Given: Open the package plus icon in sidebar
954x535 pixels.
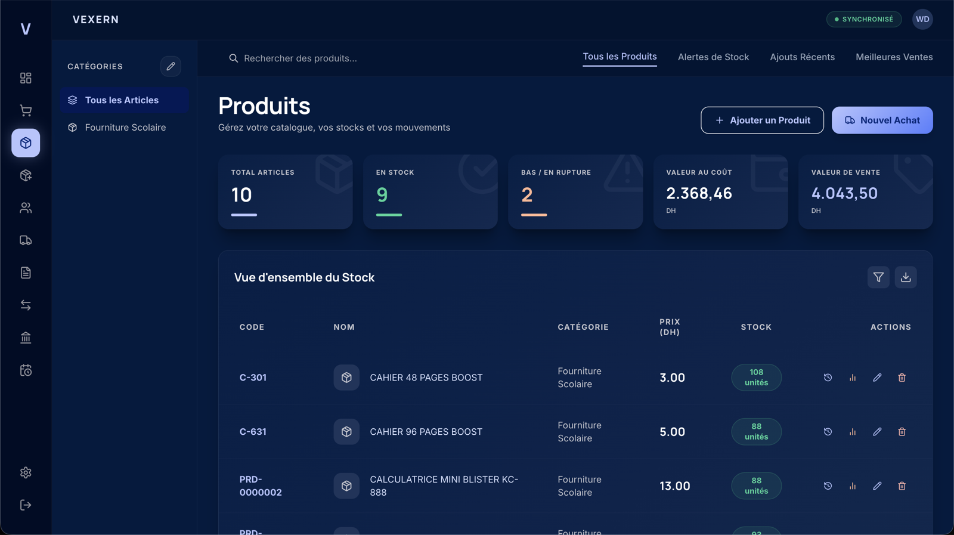Looking at the screenshot, I should tap(26, 175).
